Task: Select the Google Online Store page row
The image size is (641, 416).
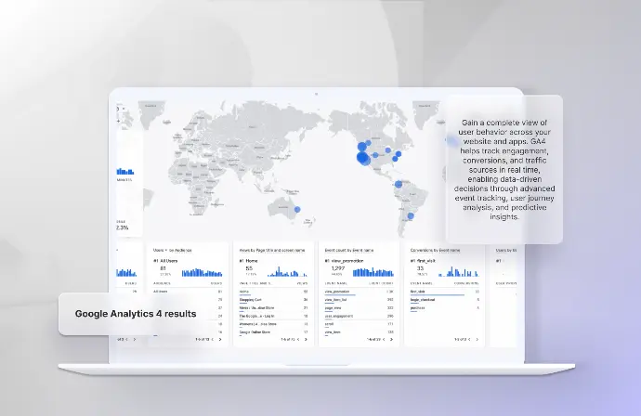Action: [273, 332]
